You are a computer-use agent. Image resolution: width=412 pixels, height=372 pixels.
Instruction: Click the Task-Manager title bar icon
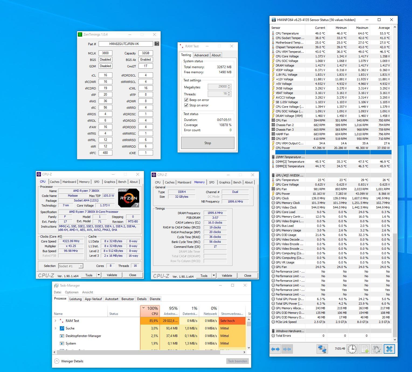[56, 286]
